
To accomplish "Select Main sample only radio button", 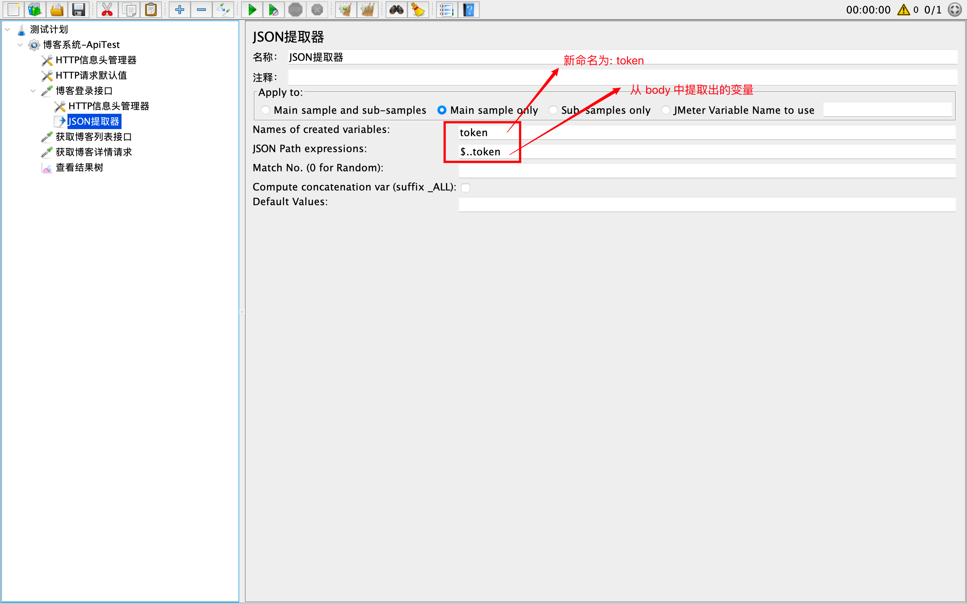I will pyautogui.click(x=442, y=110).
